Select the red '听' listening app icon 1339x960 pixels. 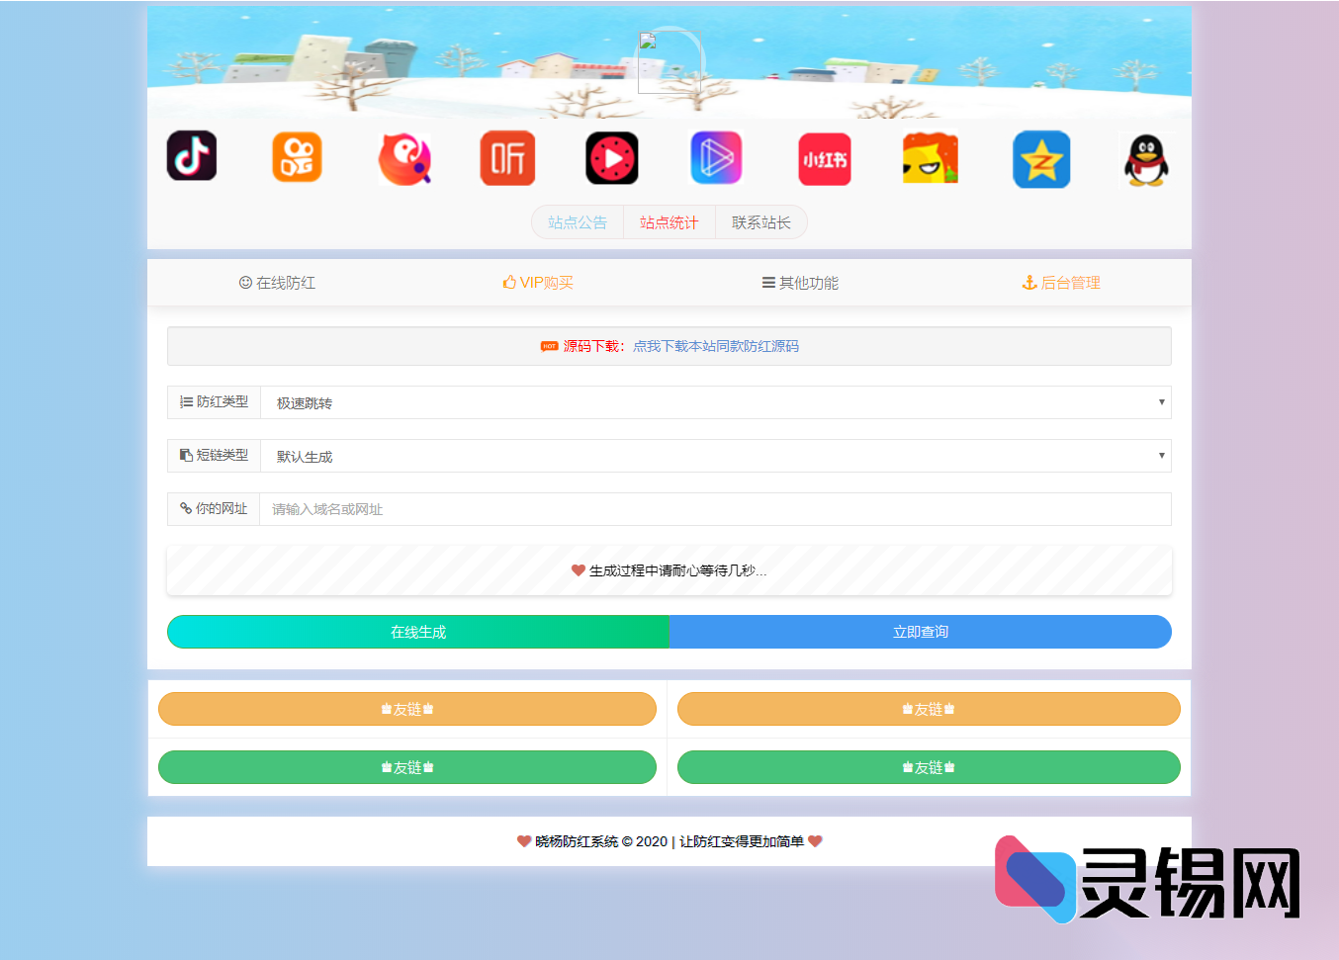[x=507, y=157]
